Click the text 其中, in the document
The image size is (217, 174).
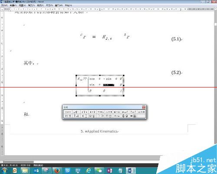[29, 63]
